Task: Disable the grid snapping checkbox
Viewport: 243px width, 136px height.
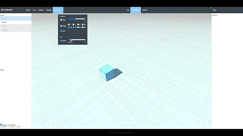Action: (x=61, y=31)
